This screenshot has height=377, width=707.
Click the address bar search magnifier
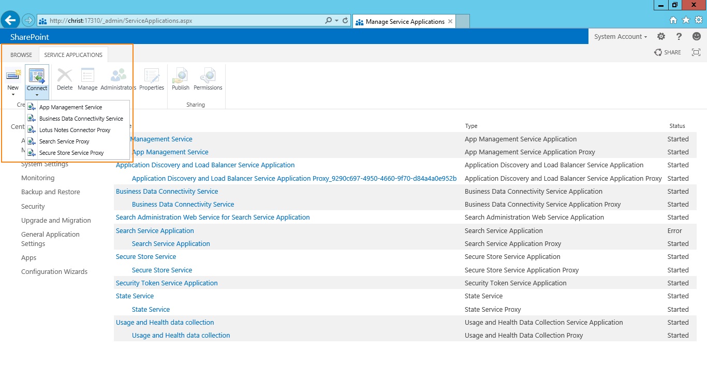[328, 21]
